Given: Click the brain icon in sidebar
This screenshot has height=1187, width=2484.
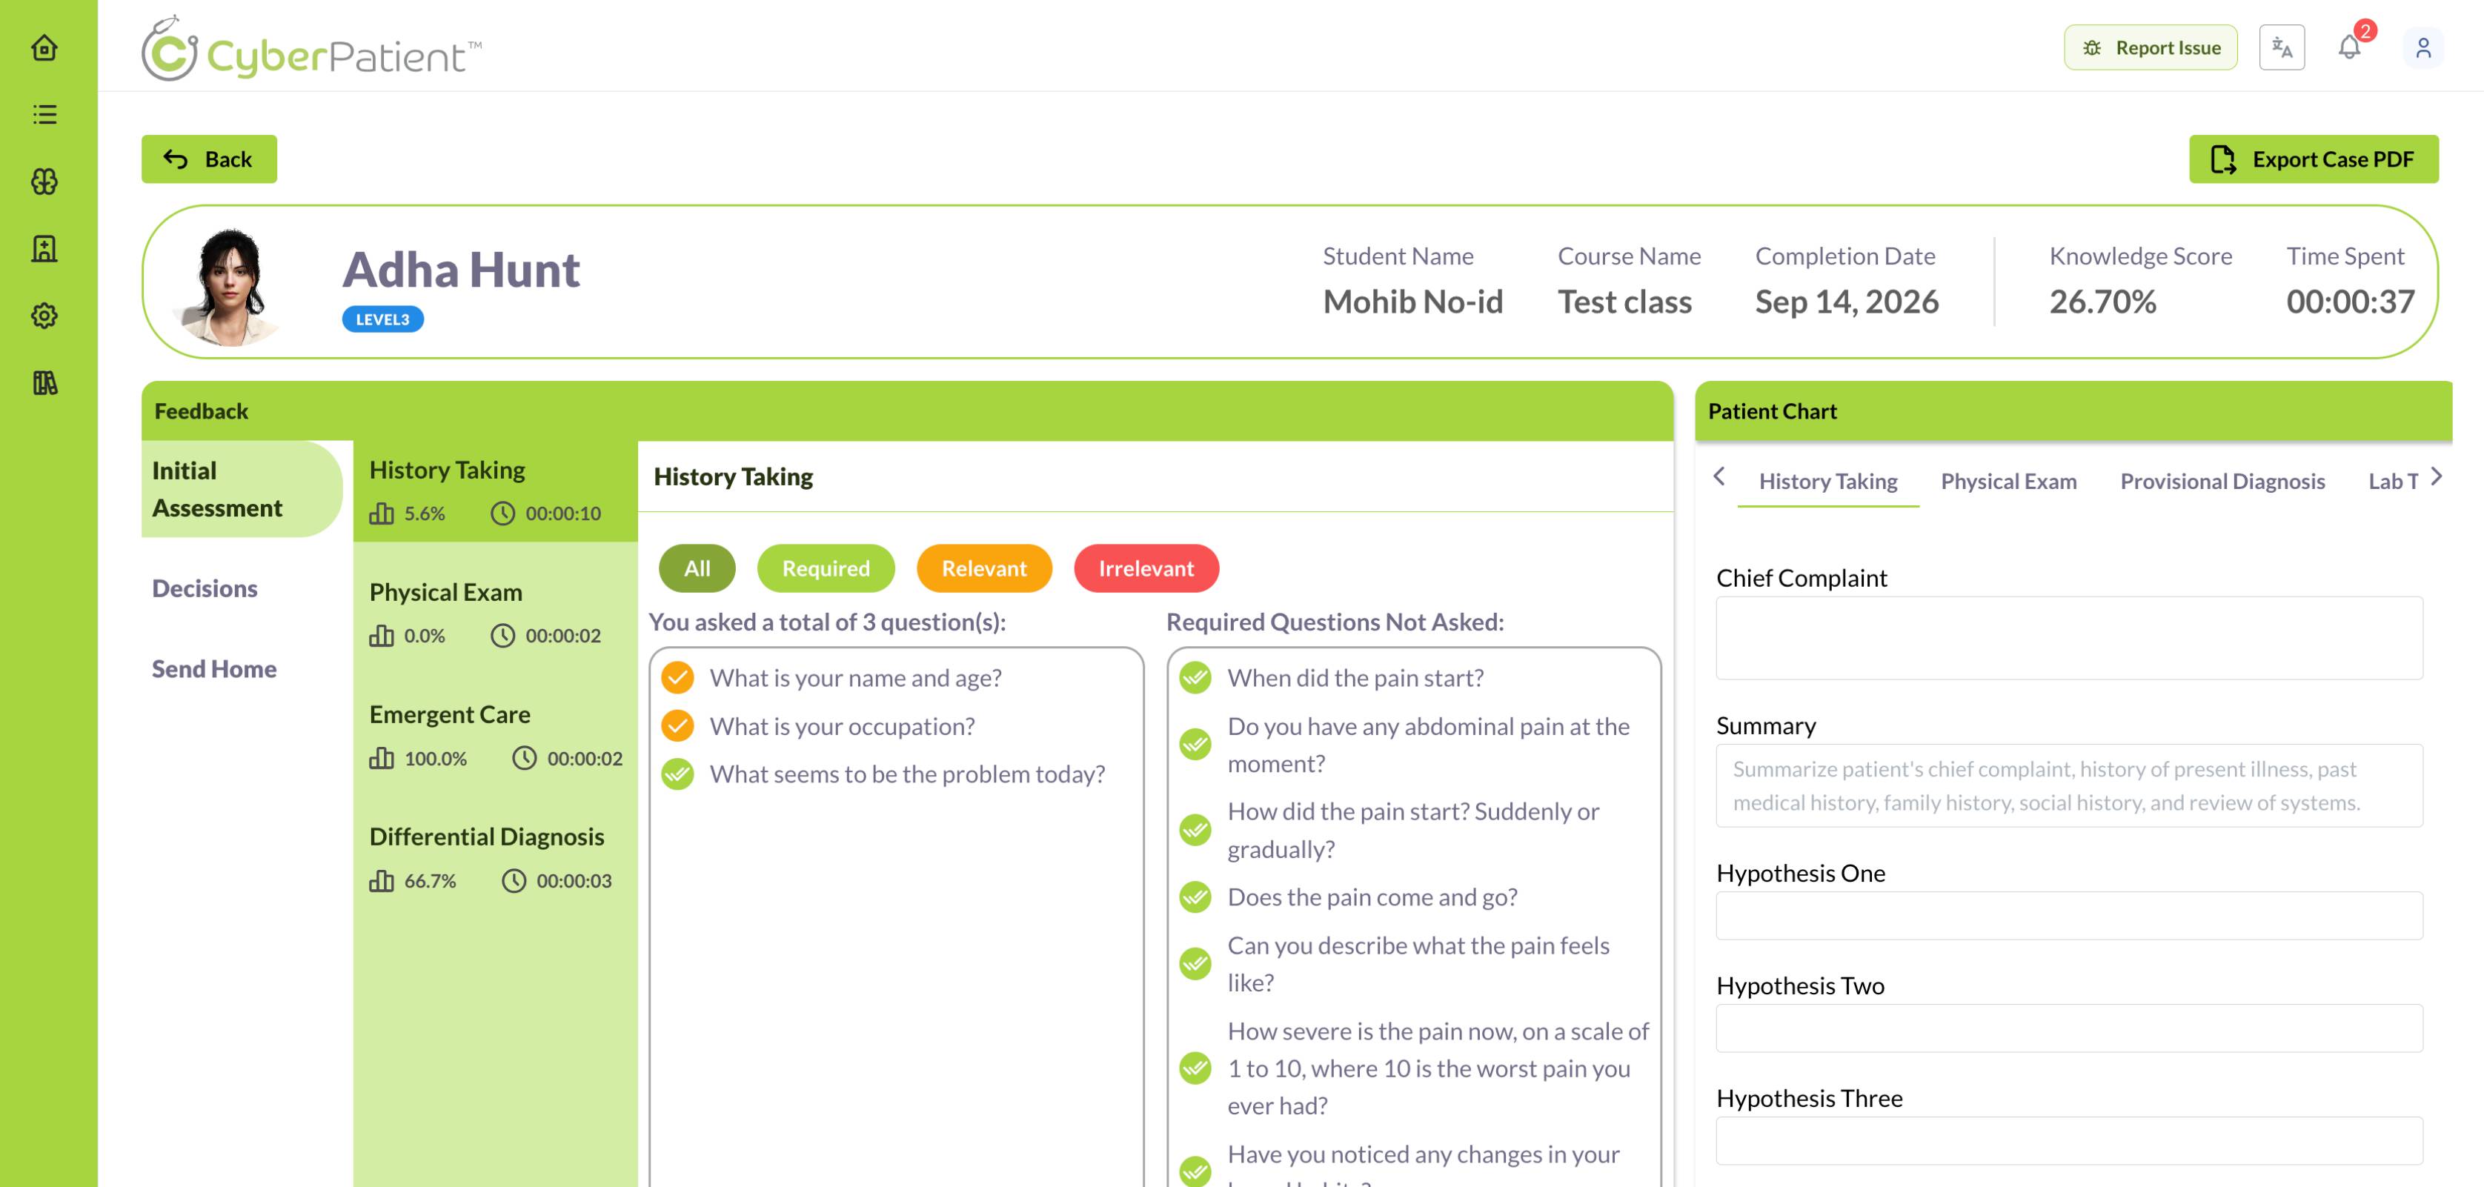Looking at the screenshot, I should tap(44, 182).
